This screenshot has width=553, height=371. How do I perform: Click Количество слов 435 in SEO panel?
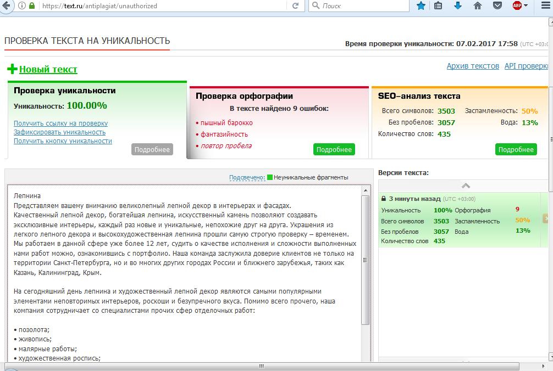pyautogui.click(x=444, y=134)
